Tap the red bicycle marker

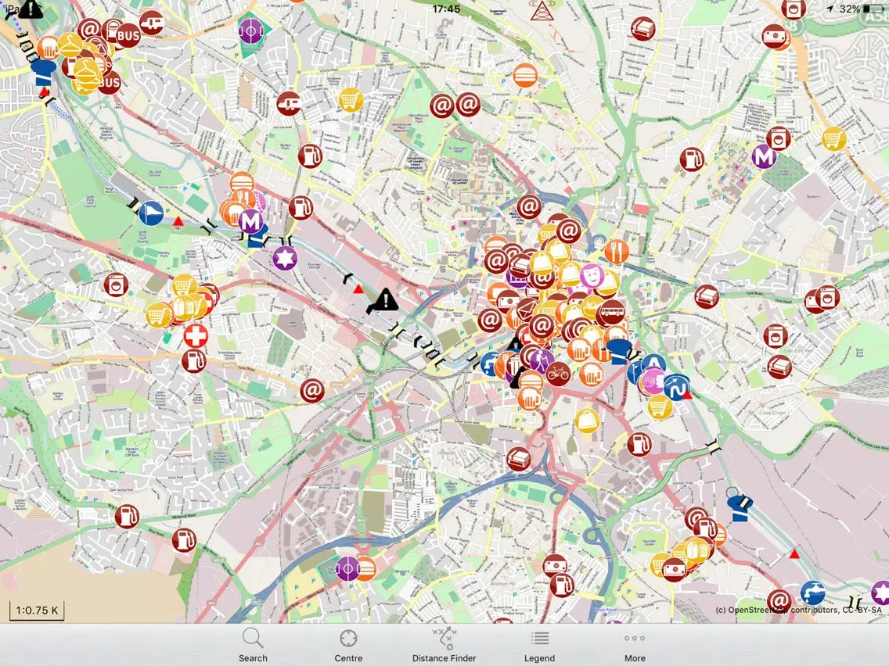(x=558, y=374)
